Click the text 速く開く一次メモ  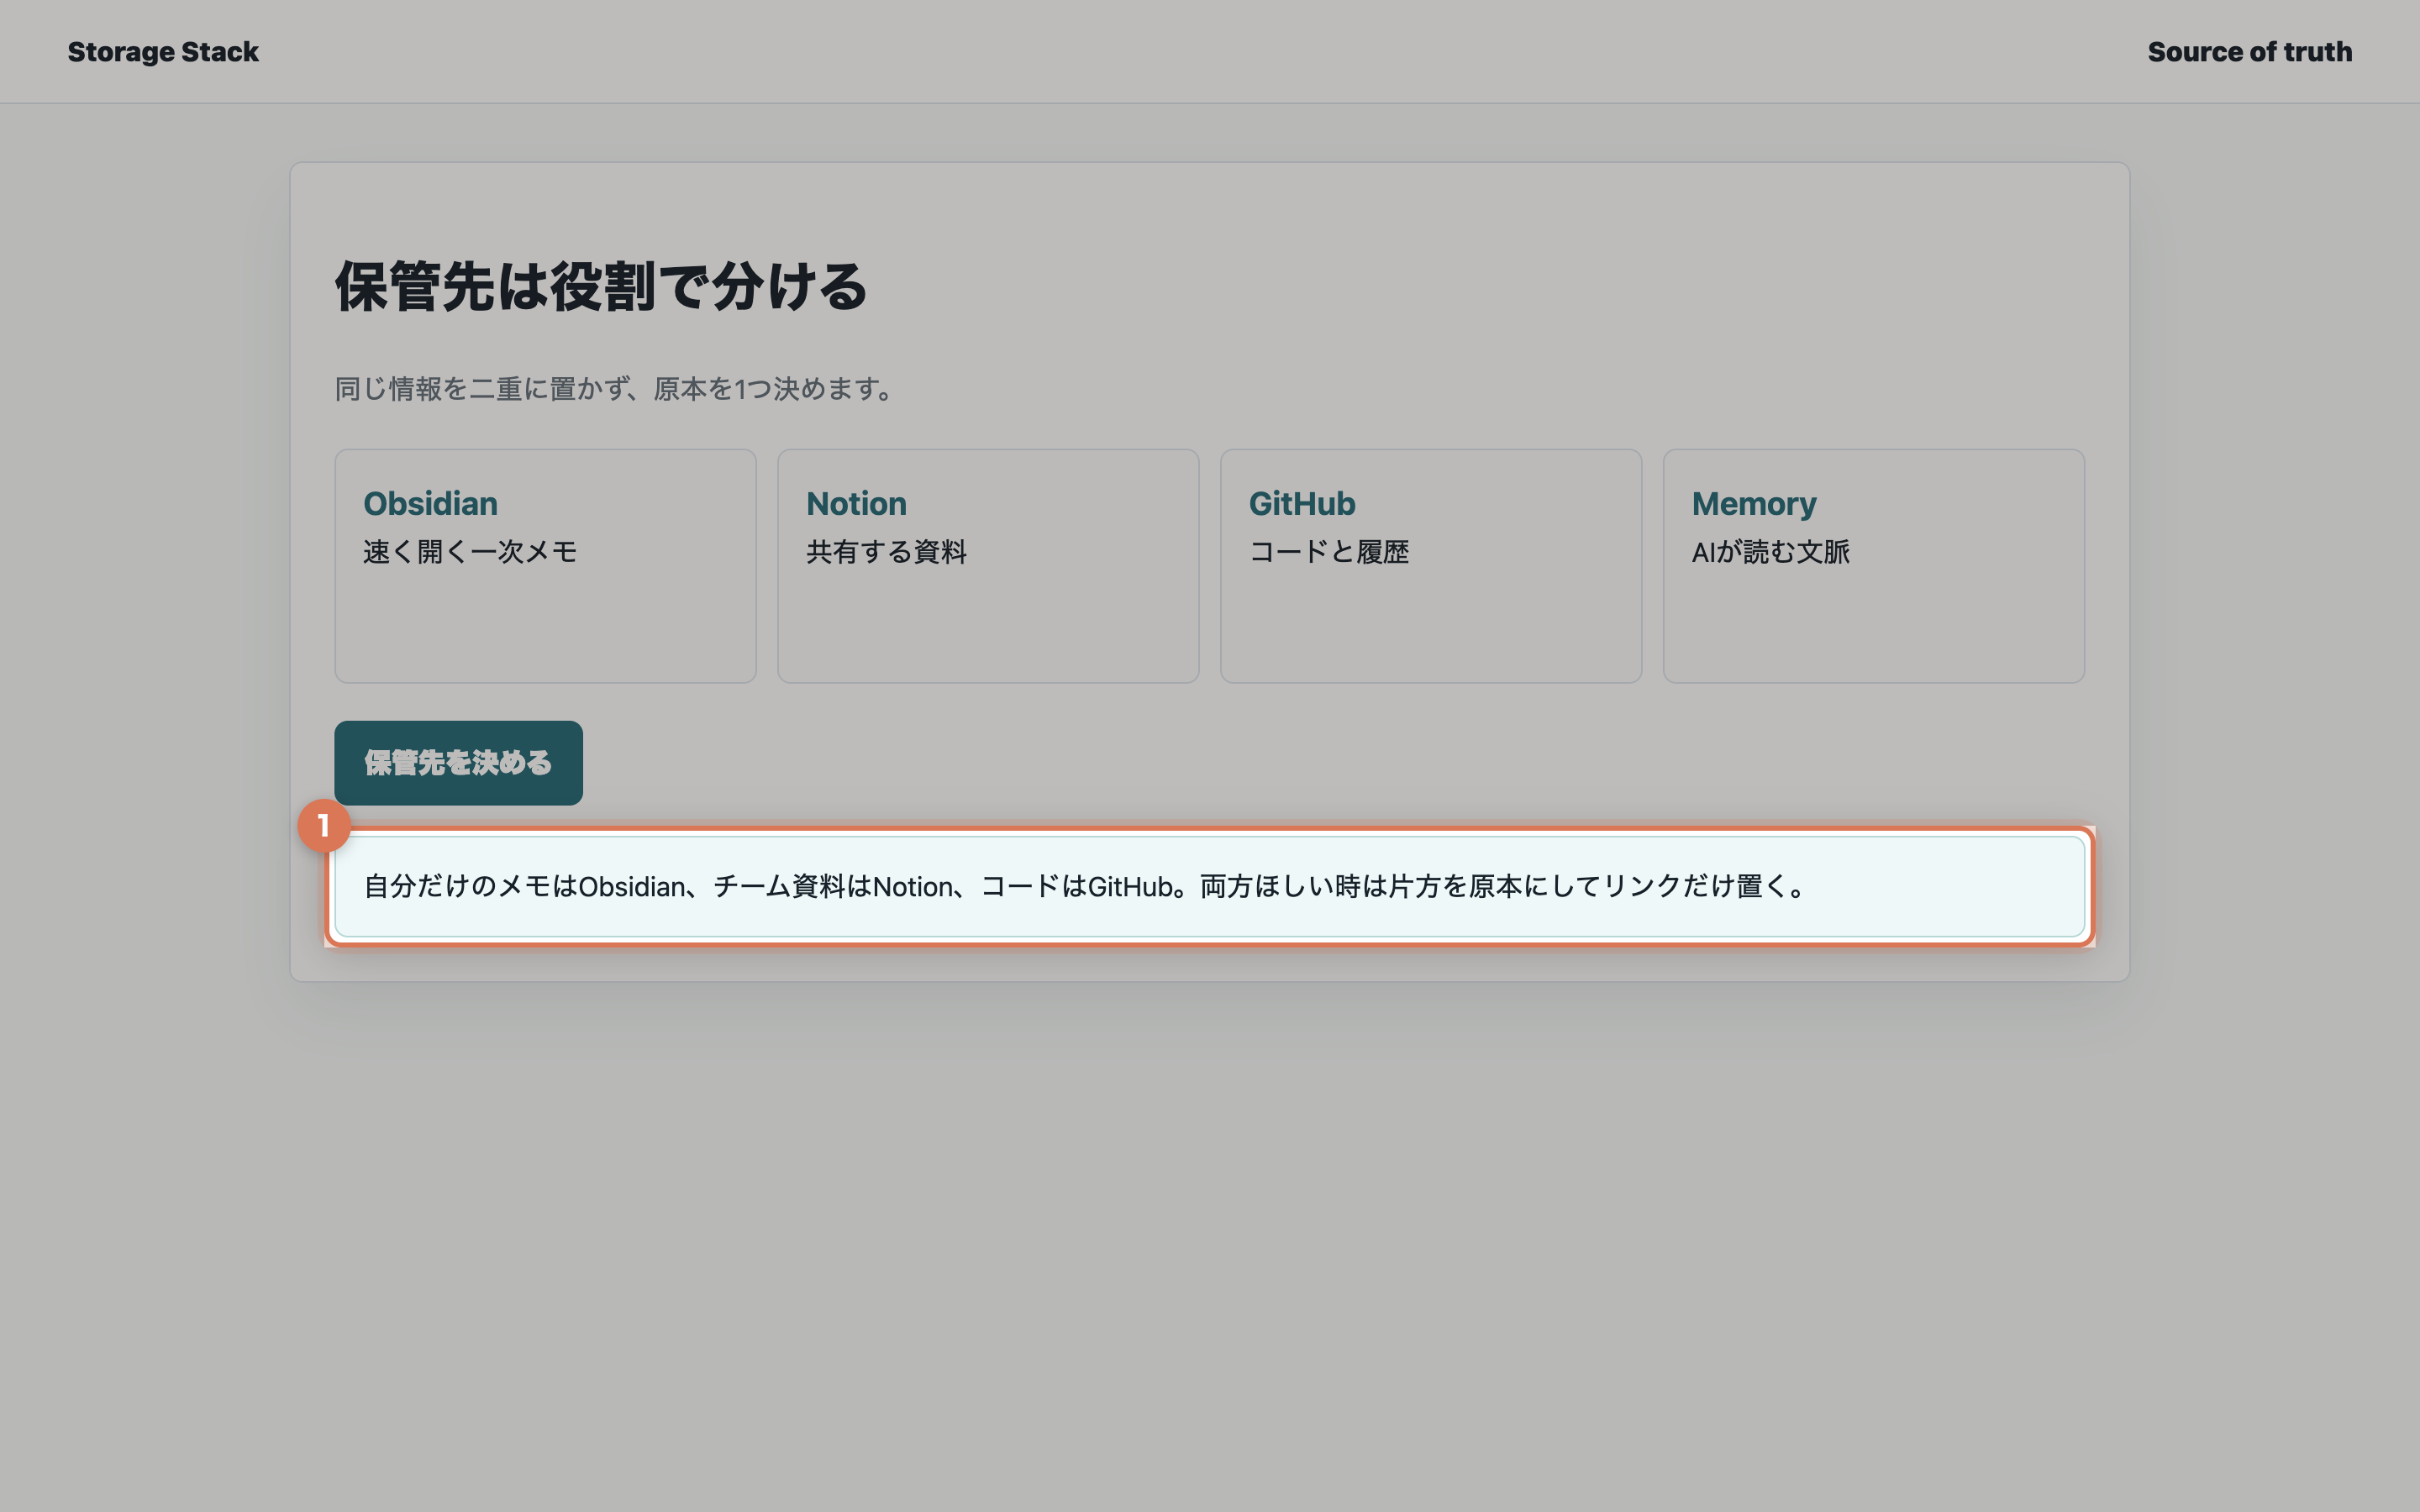click(470, 552)
